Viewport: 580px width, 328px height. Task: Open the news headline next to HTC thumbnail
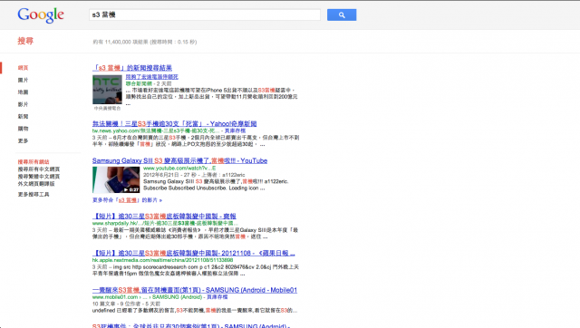pyautogui.click(x=152, y=76)
